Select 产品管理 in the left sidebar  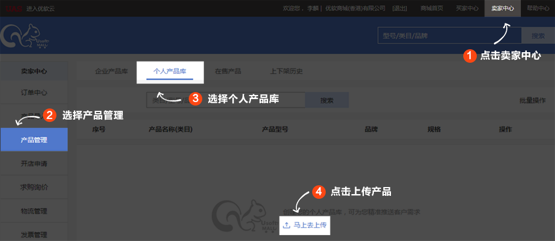pos(34,140)
